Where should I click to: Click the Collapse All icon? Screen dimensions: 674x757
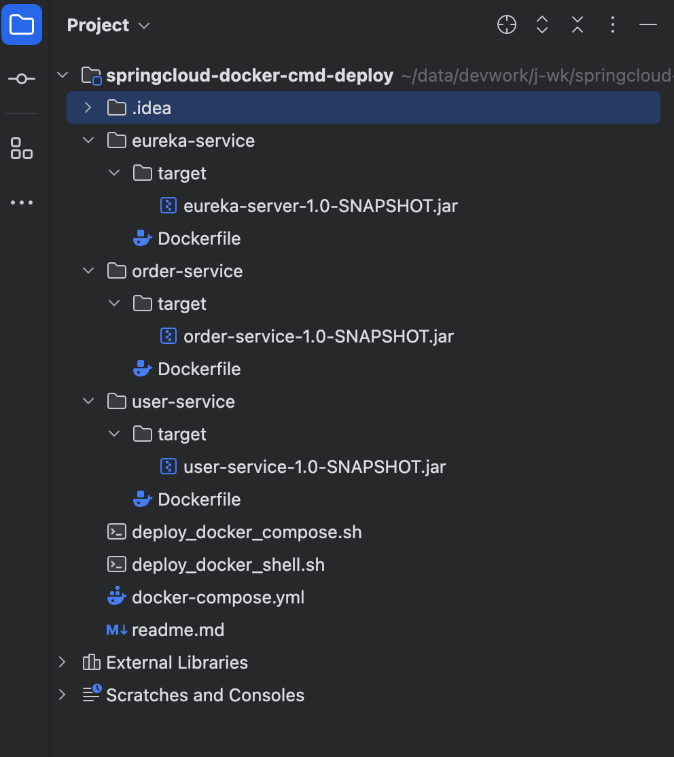point(577,24)
